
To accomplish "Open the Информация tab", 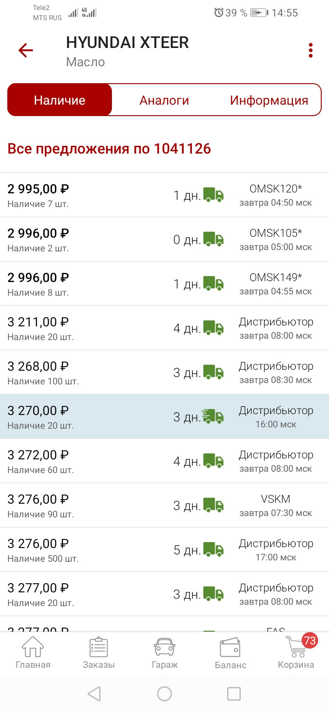I will coord(269,100).
